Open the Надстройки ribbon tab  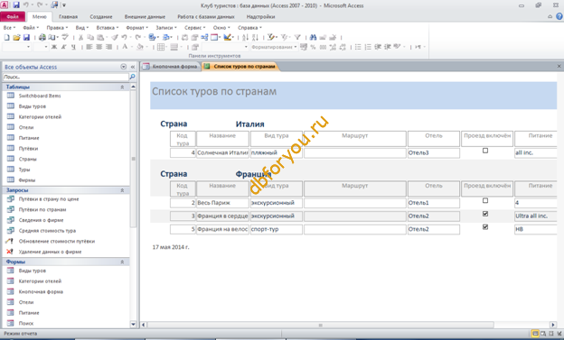click(x=260, y=17)
